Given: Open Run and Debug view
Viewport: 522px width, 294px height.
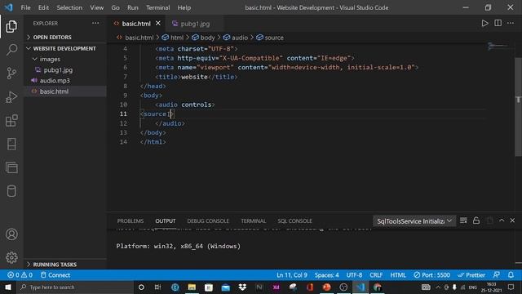Looking at the screenshot, I should (x=11, y=97).
